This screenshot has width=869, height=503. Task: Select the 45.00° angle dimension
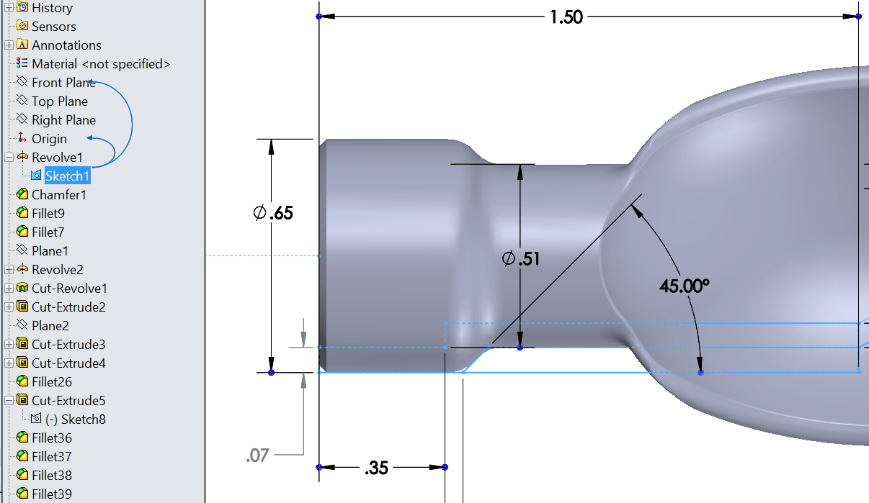tap(685, 286)
